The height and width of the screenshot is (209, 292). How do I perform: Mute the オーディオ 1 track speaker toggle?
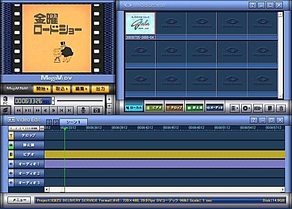coord(11,164)
